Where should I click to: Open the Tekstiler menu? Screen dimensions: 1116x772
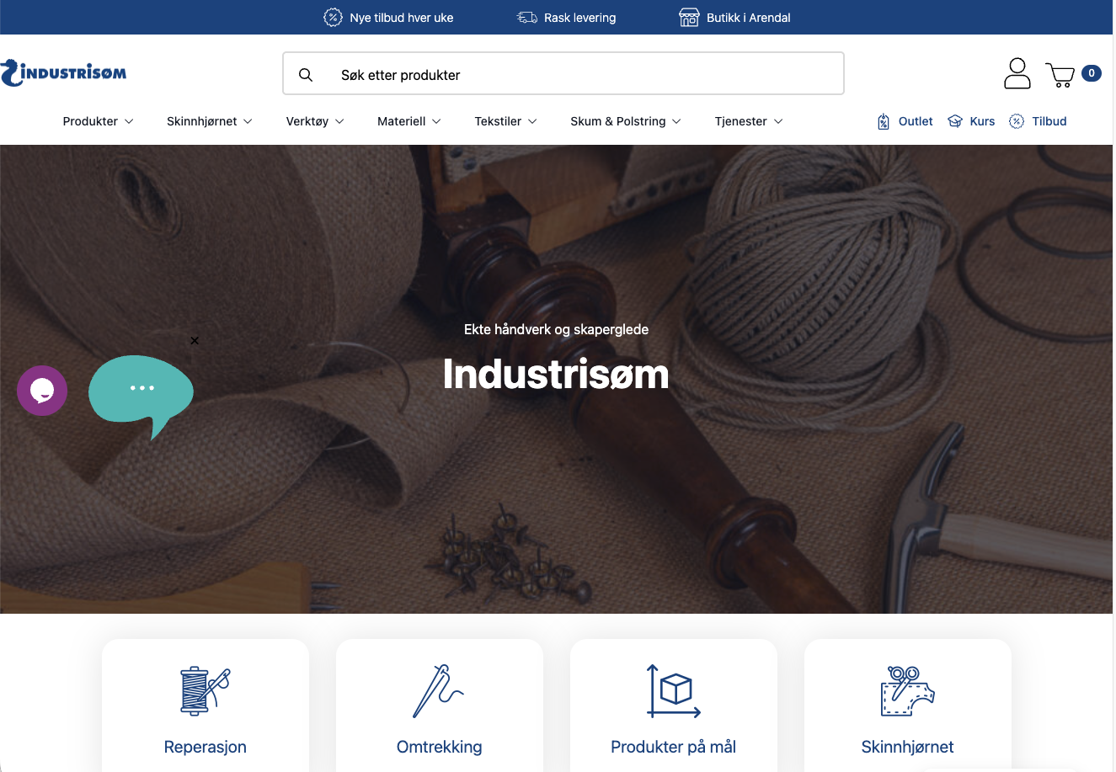(x=505, y=121)
